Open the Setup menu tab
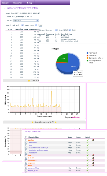 pyautogui.click(x=30, y=3)
